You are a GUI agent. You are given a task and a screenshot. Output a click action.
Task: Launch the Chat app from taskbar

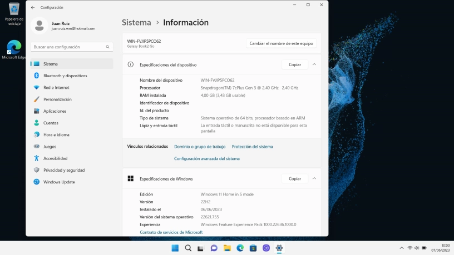coord(214,248)
